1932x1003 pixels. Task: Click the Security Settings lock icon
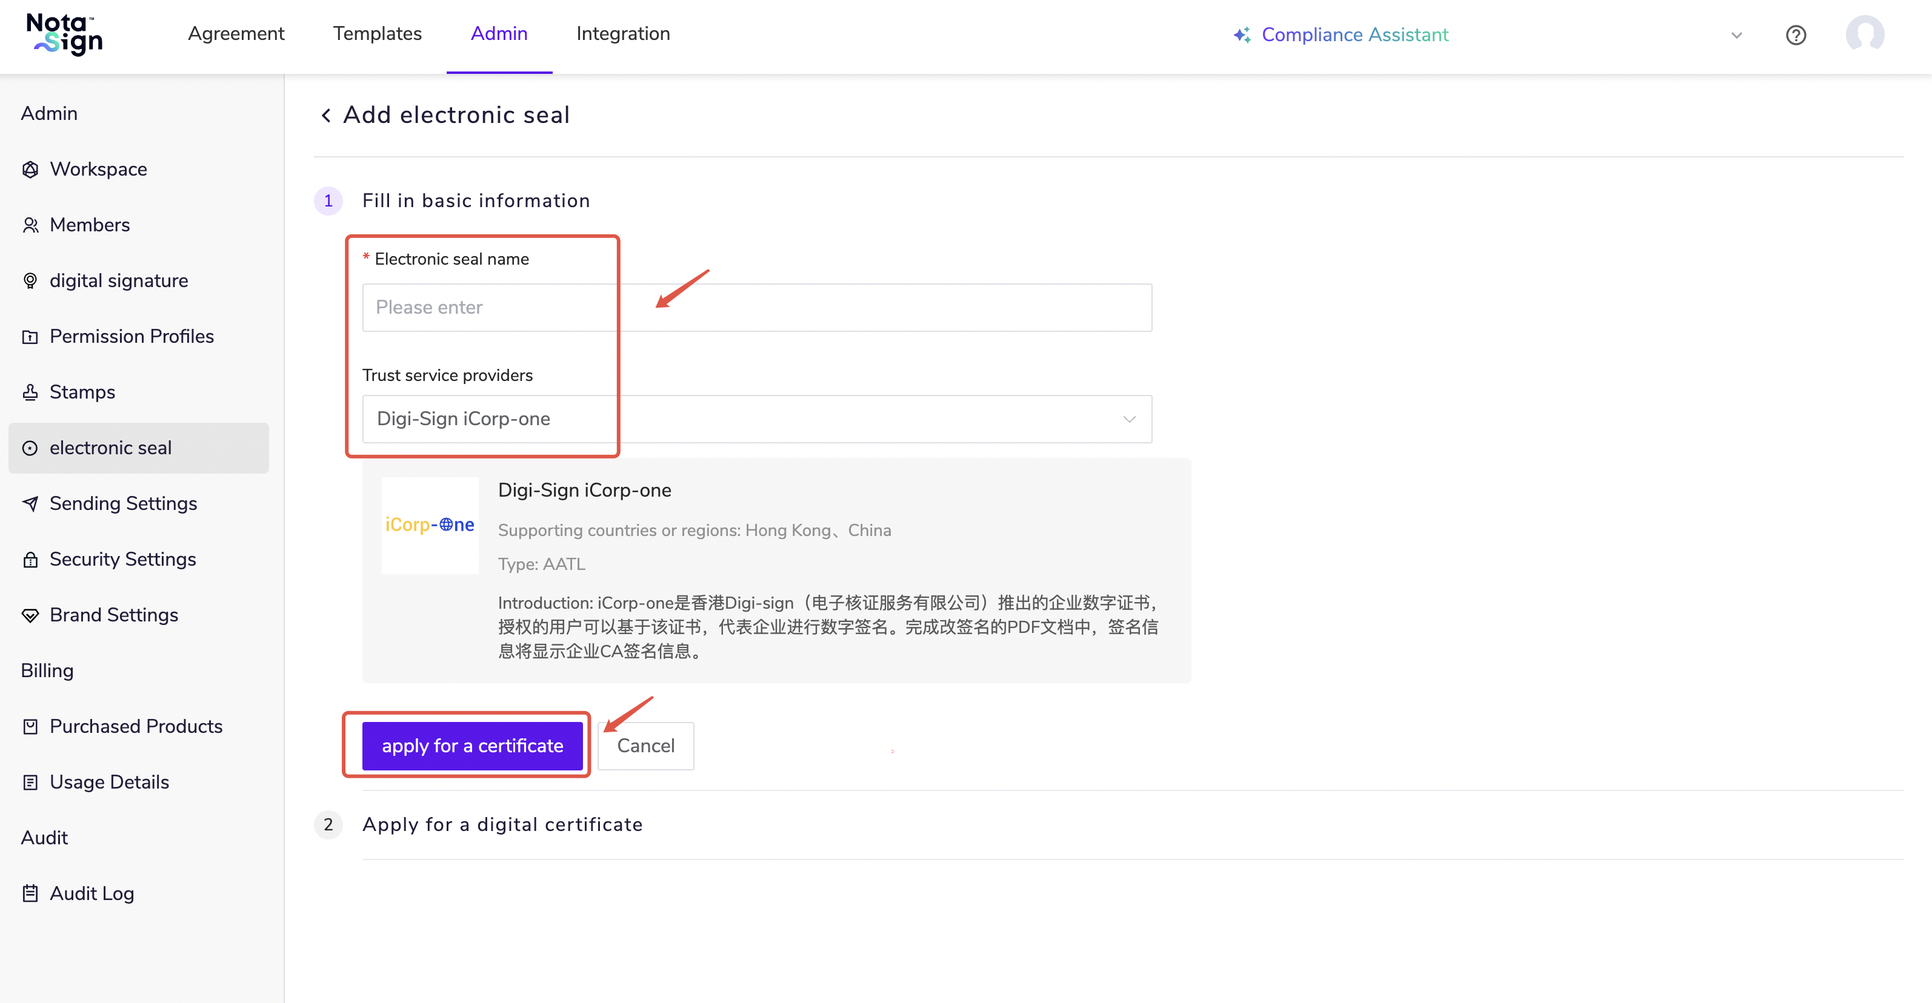tap(30, 559)
